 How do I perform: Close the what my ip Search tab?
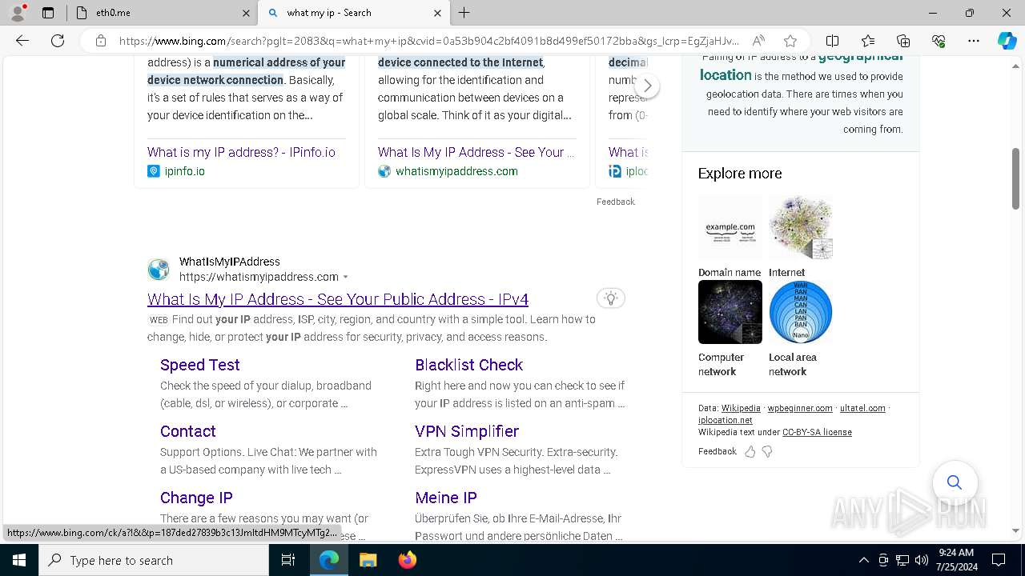[437, 13]
